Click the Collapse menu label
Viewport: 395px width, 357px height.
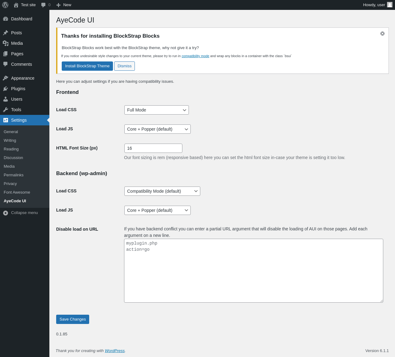click(24, 213)
